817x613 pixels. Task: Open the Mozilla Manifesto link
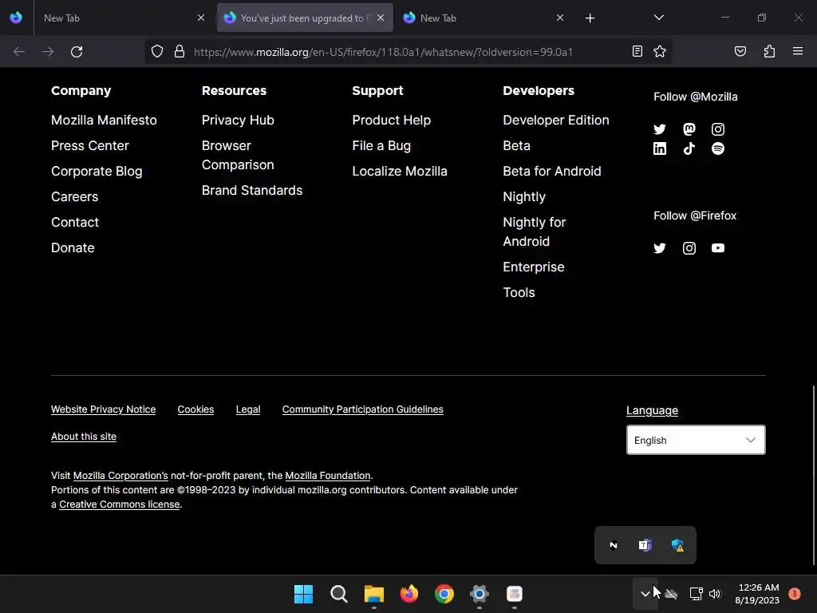(104, 120)
